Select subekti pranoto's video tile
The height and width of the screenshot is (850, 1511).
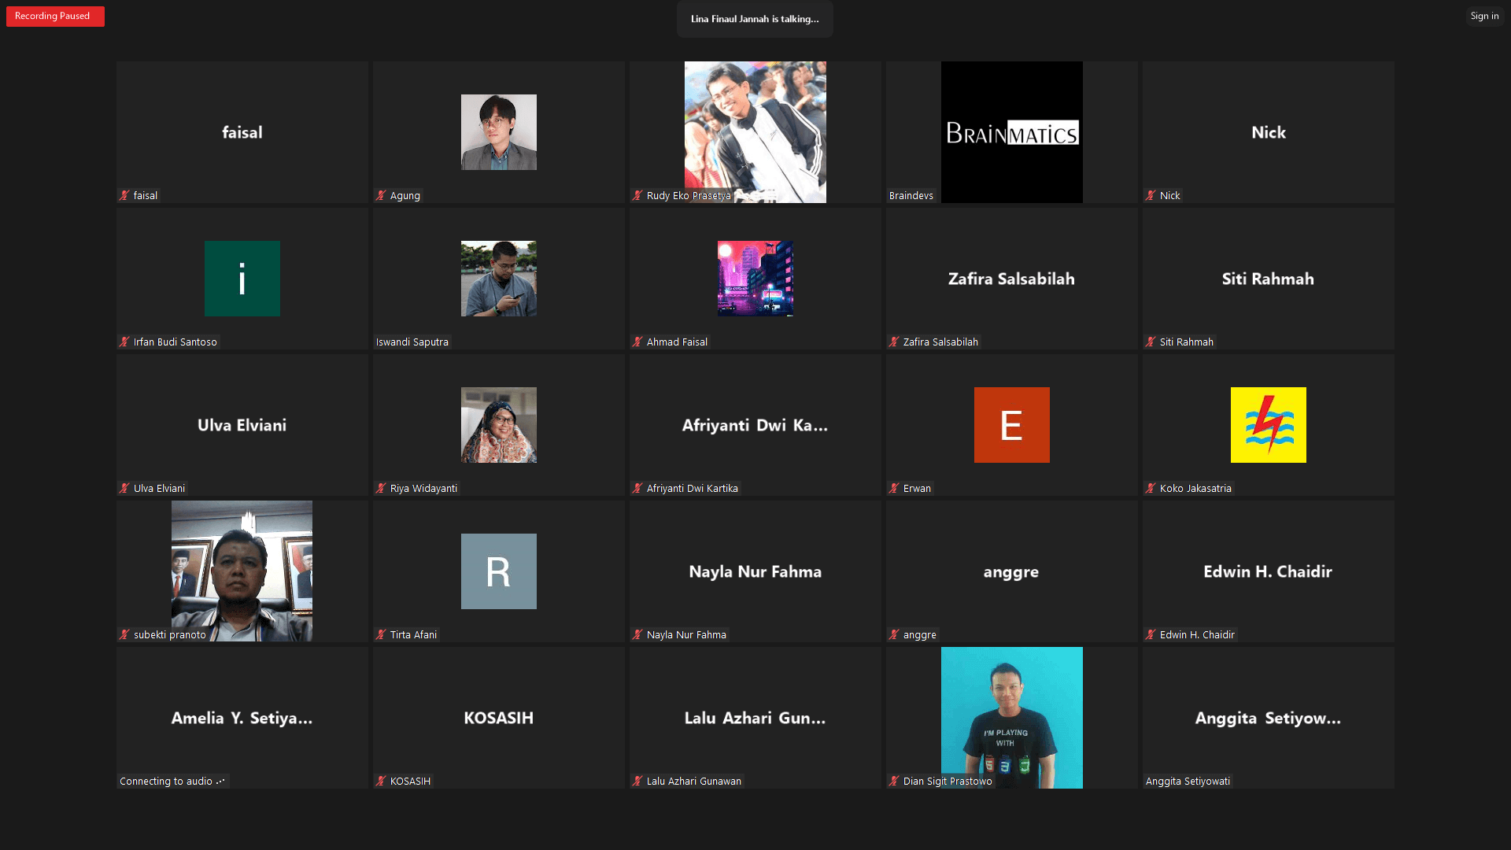coord(242,567)
